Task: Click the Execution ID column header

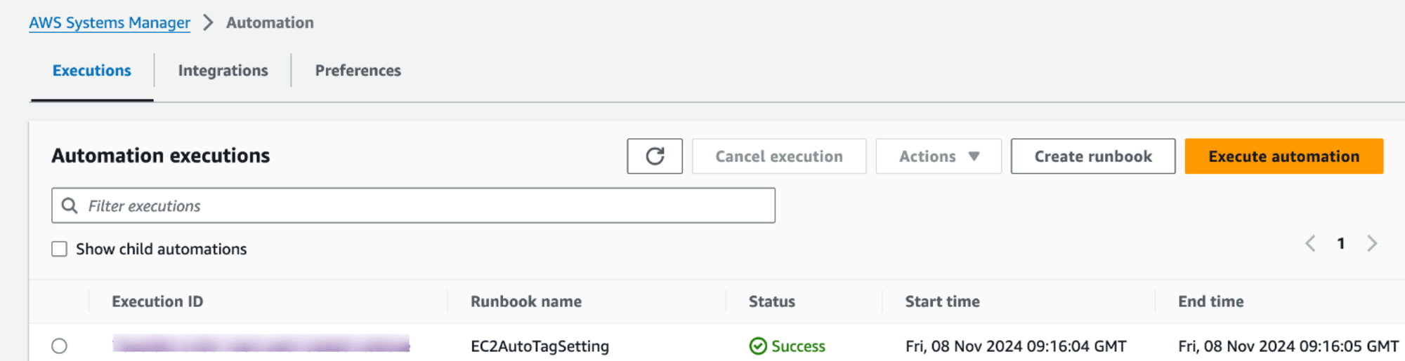Action: [157, 301]
